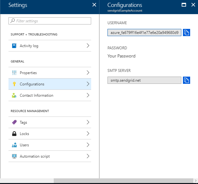Open the Activity log menu item
This screenshot has height=184, width=198.
tap(50, 46)
